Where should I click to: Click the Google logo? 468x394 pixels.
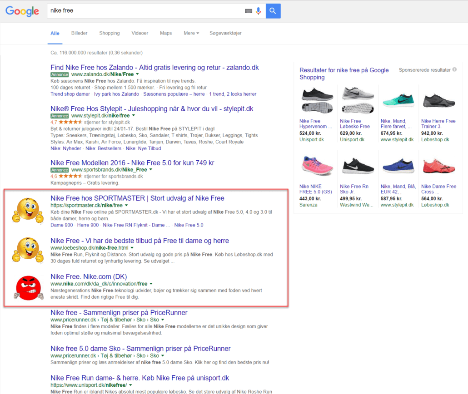22,11
